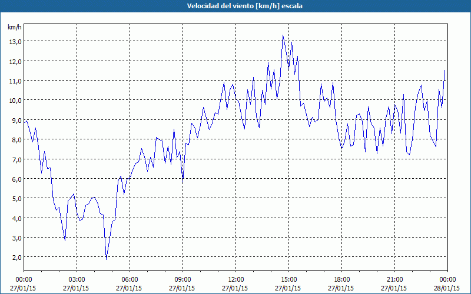The height and width of the screenshot is (294, 471).
Task: Click the '6,0' y-axis label
Action: pos(16,179)
